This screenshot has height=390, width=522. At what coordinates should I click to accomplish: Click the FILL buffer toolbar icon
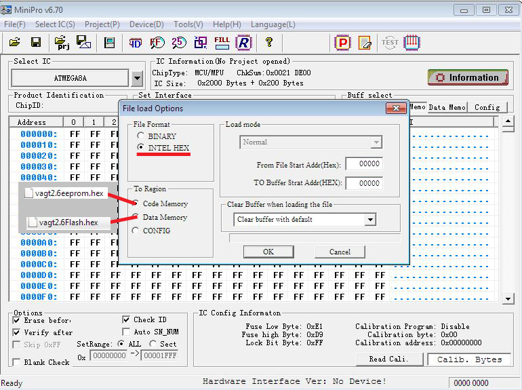coord(222,43)
